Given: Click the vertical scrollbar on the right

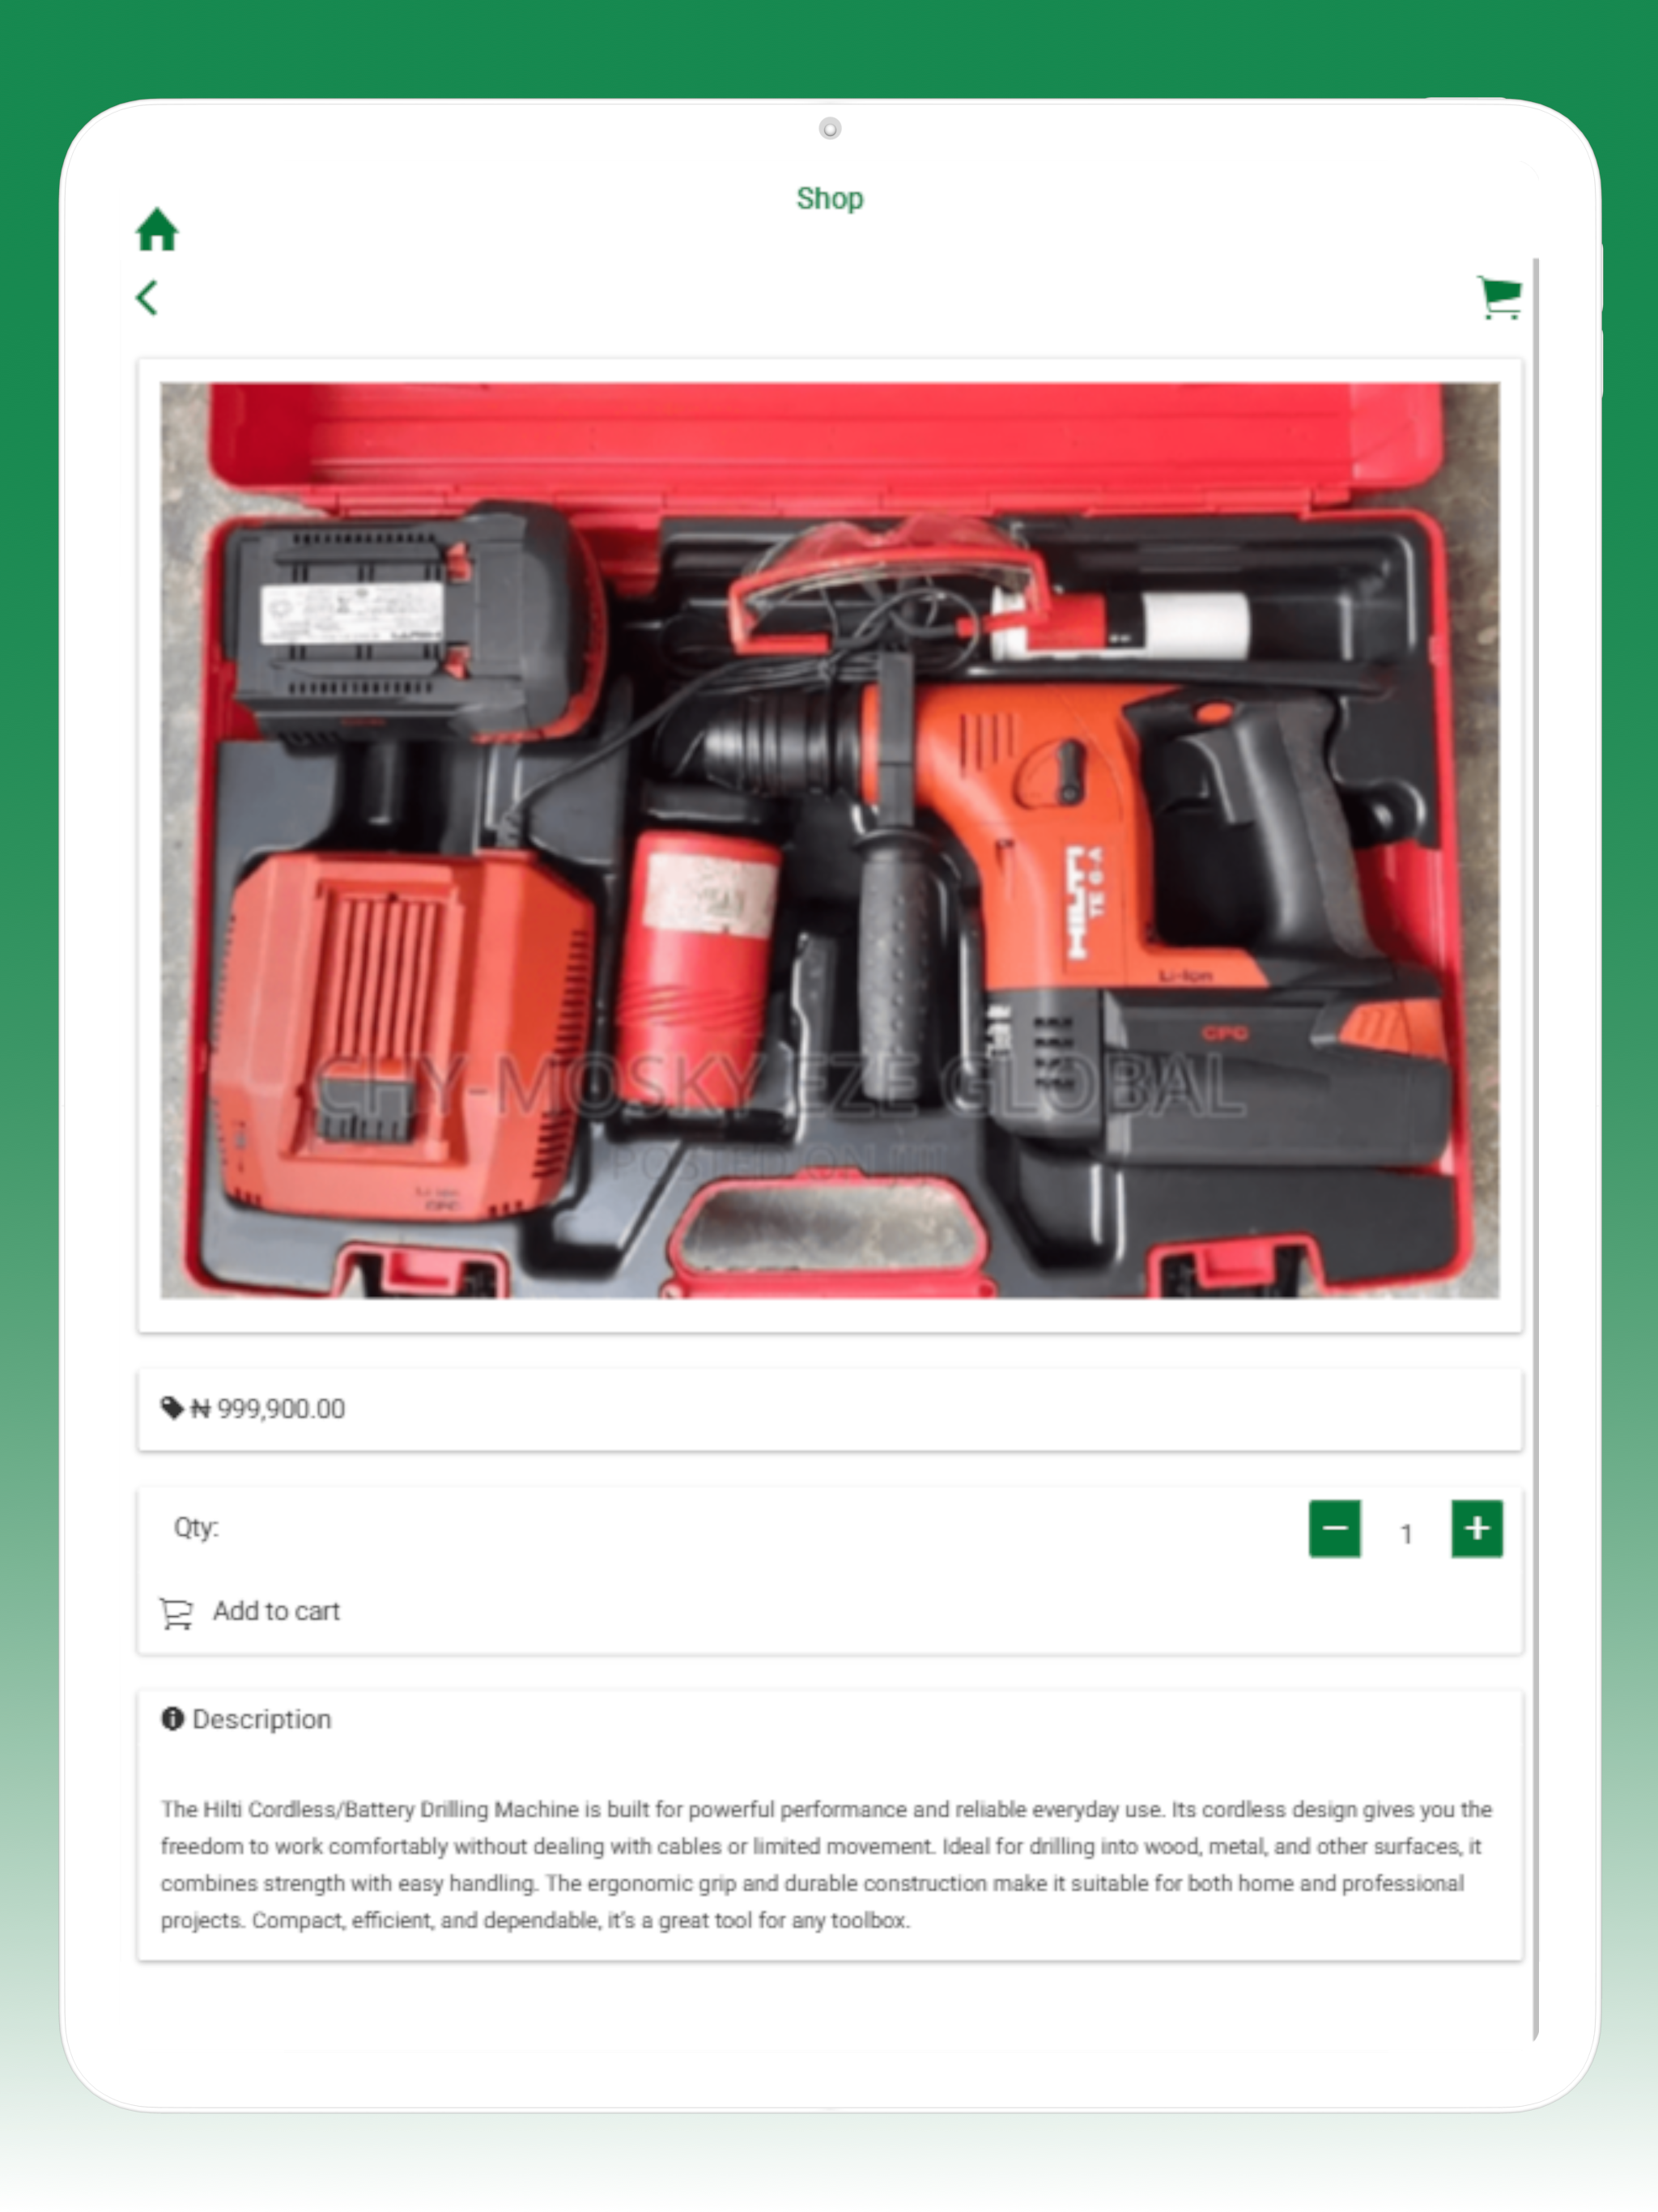Looking at the screenshot, I should [x=1535, y=1148].
